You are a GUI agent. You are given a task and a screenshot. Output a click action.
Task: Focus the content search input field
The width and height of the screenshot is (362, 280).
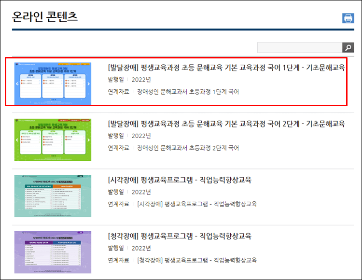pos(300,47)
